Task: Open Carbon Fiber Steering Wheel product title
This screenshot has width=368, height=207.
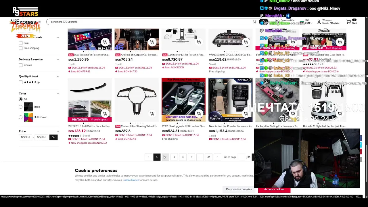Action: pos(139,126)
